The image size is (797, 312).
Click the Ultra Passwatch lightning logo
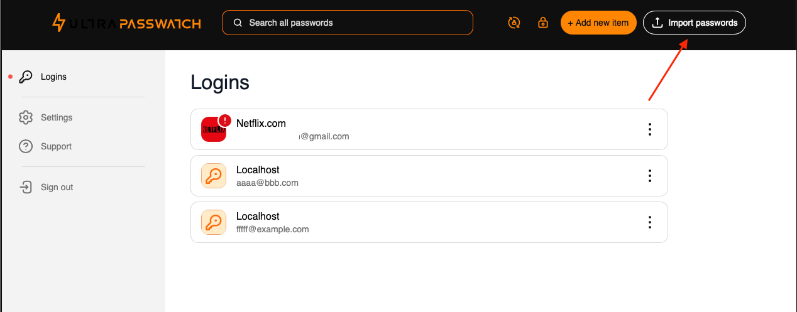pyautogui.click(x=58, y=23)
